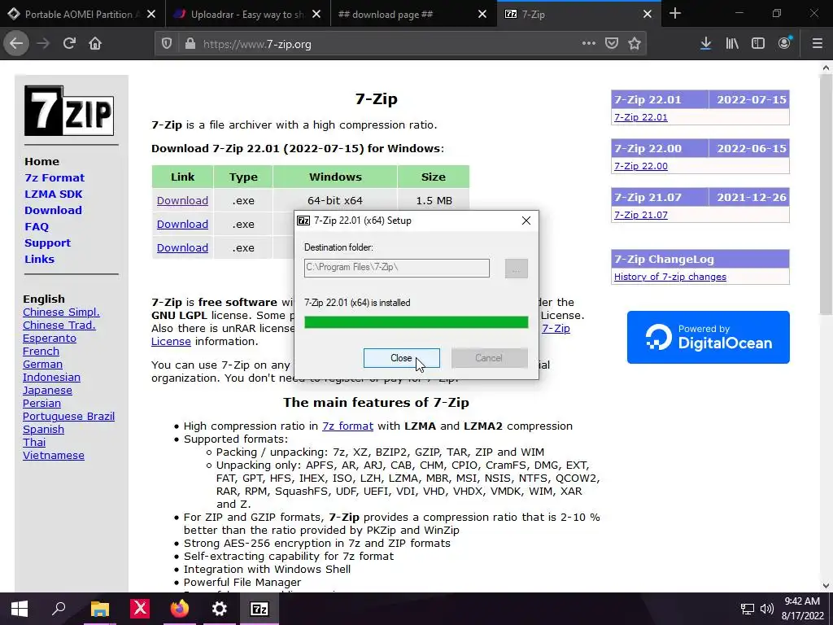Switch language to Esperanto
This screenshot has width=833, height=625.
tap(50, 338)
